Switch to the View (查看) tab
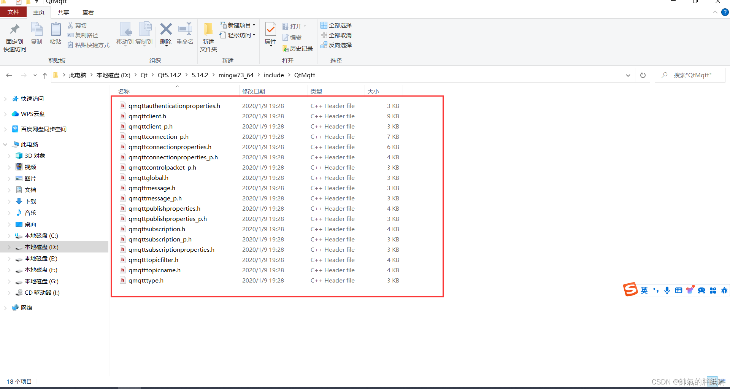Screen dimensions: 730x389 [x=88, y=12]
